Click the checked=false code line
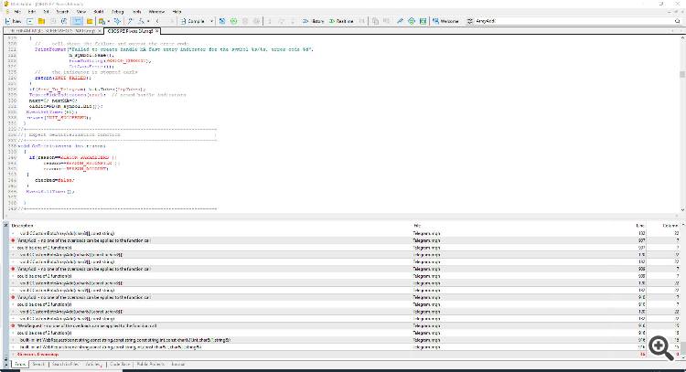 [55, 180]
